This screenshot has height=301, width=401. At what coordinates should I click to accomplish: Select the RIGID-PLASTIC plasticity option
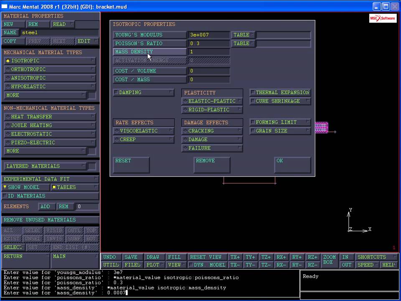pyautogui.click(x=212, y=110)
